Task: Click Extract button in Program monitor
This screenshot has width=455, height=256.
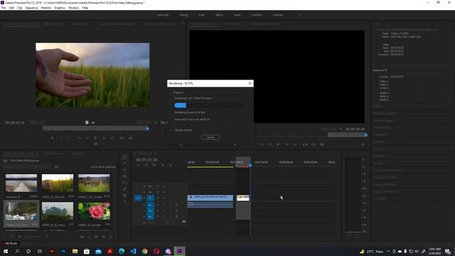Action: tap(314, 144)
